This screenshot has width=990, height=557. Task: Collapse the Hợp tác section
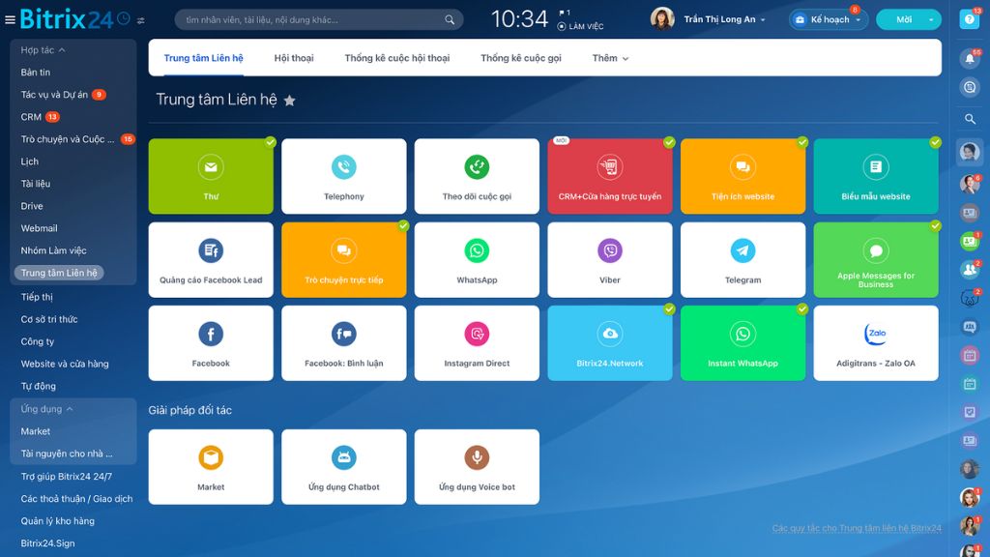click(x=43, y=50)
